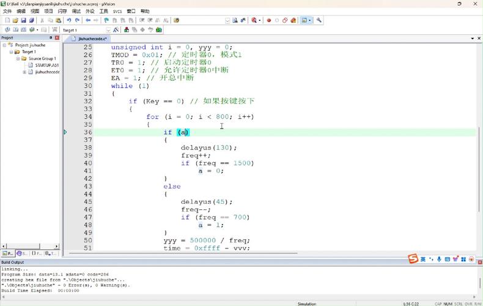This screenshot has height=306, width=483.
Task: Click the Find in Files icon
Action: click(x=176, y=20)
